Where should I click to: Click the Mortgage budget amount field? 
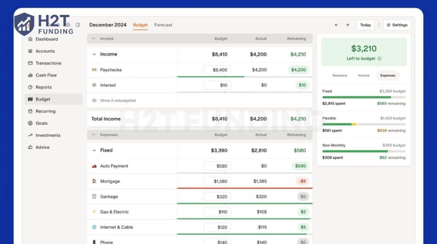click(x=217, y=181)
